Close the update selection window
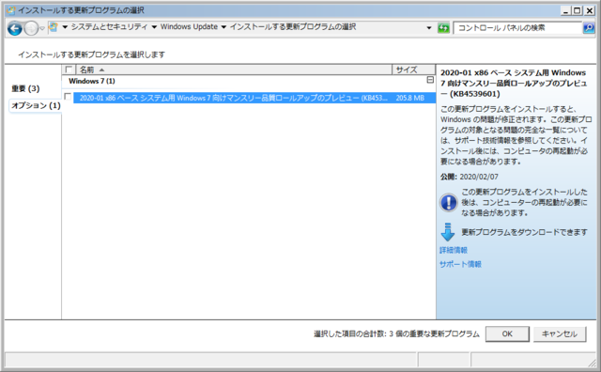 pyautogui.click(x=589, y=10)
